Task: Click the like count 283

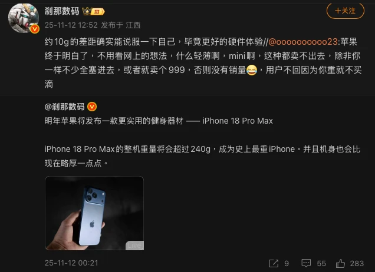Action: [x=357, y=263]
